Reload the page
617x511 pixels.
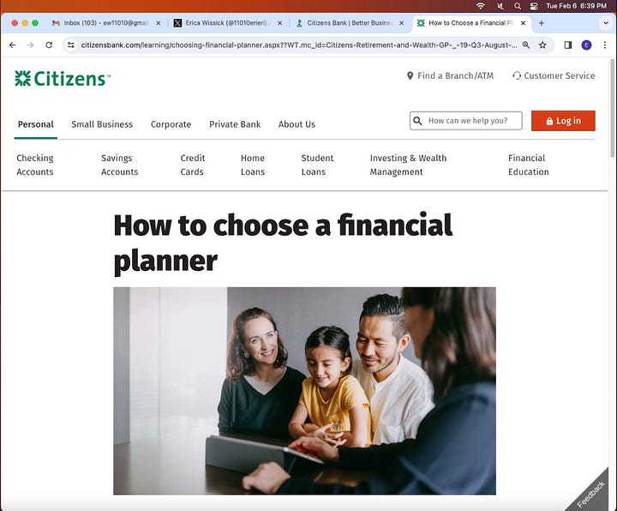click(49, 45)
